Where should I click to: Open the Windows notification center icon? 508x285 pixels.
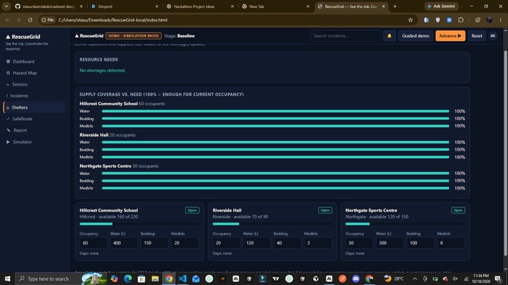tap(499, 279)
